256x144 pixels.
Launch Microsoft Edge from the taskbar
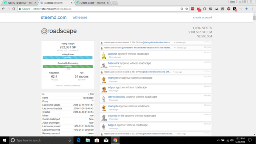point(78,140)
